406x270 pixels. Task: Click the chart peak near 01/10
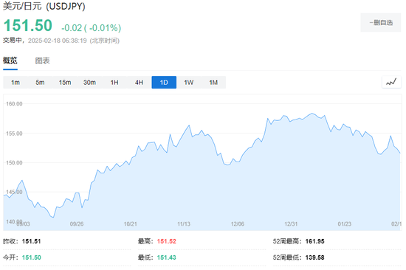(312, 113)
